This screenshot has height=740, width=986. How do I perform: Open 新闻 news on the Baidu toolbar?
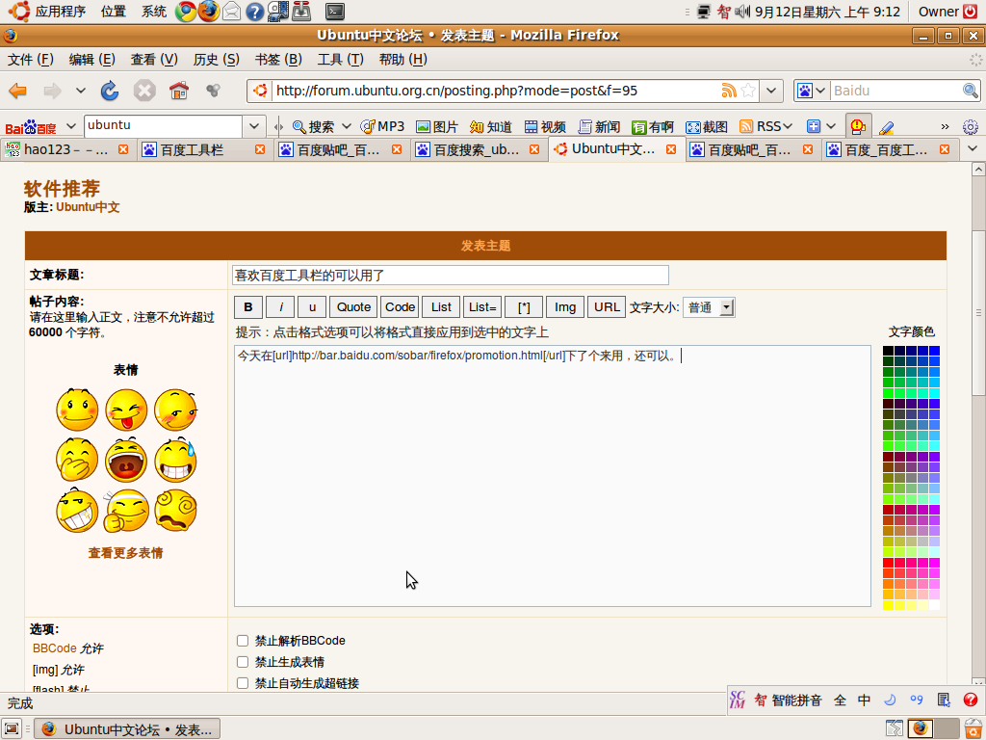(599, 126)
